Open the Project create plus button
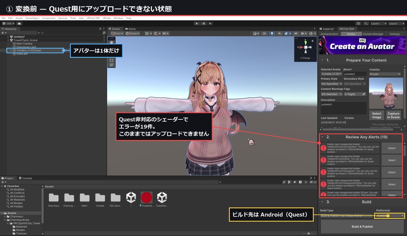The width and height of the screenshot is (407, 236). click(x=3, y=182)
